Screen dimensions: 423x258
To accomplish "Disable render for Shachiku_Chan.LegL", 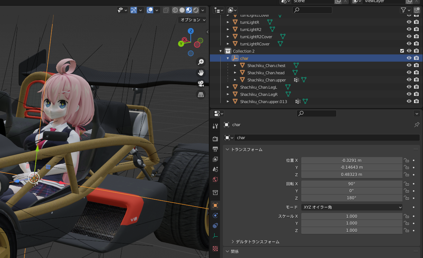I will click(x=416, y=87).
